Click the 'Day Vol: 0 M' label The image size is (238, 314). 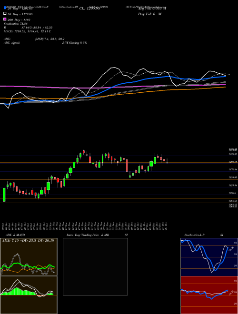click(x=149, y=14)
